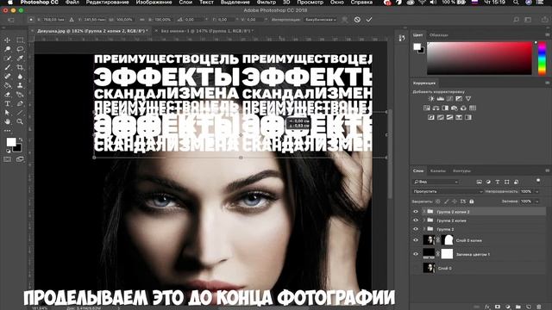Select the Lasso tool
Viewport: 552px width, 310px height.
pyautogui.click(x=20, y=49)
